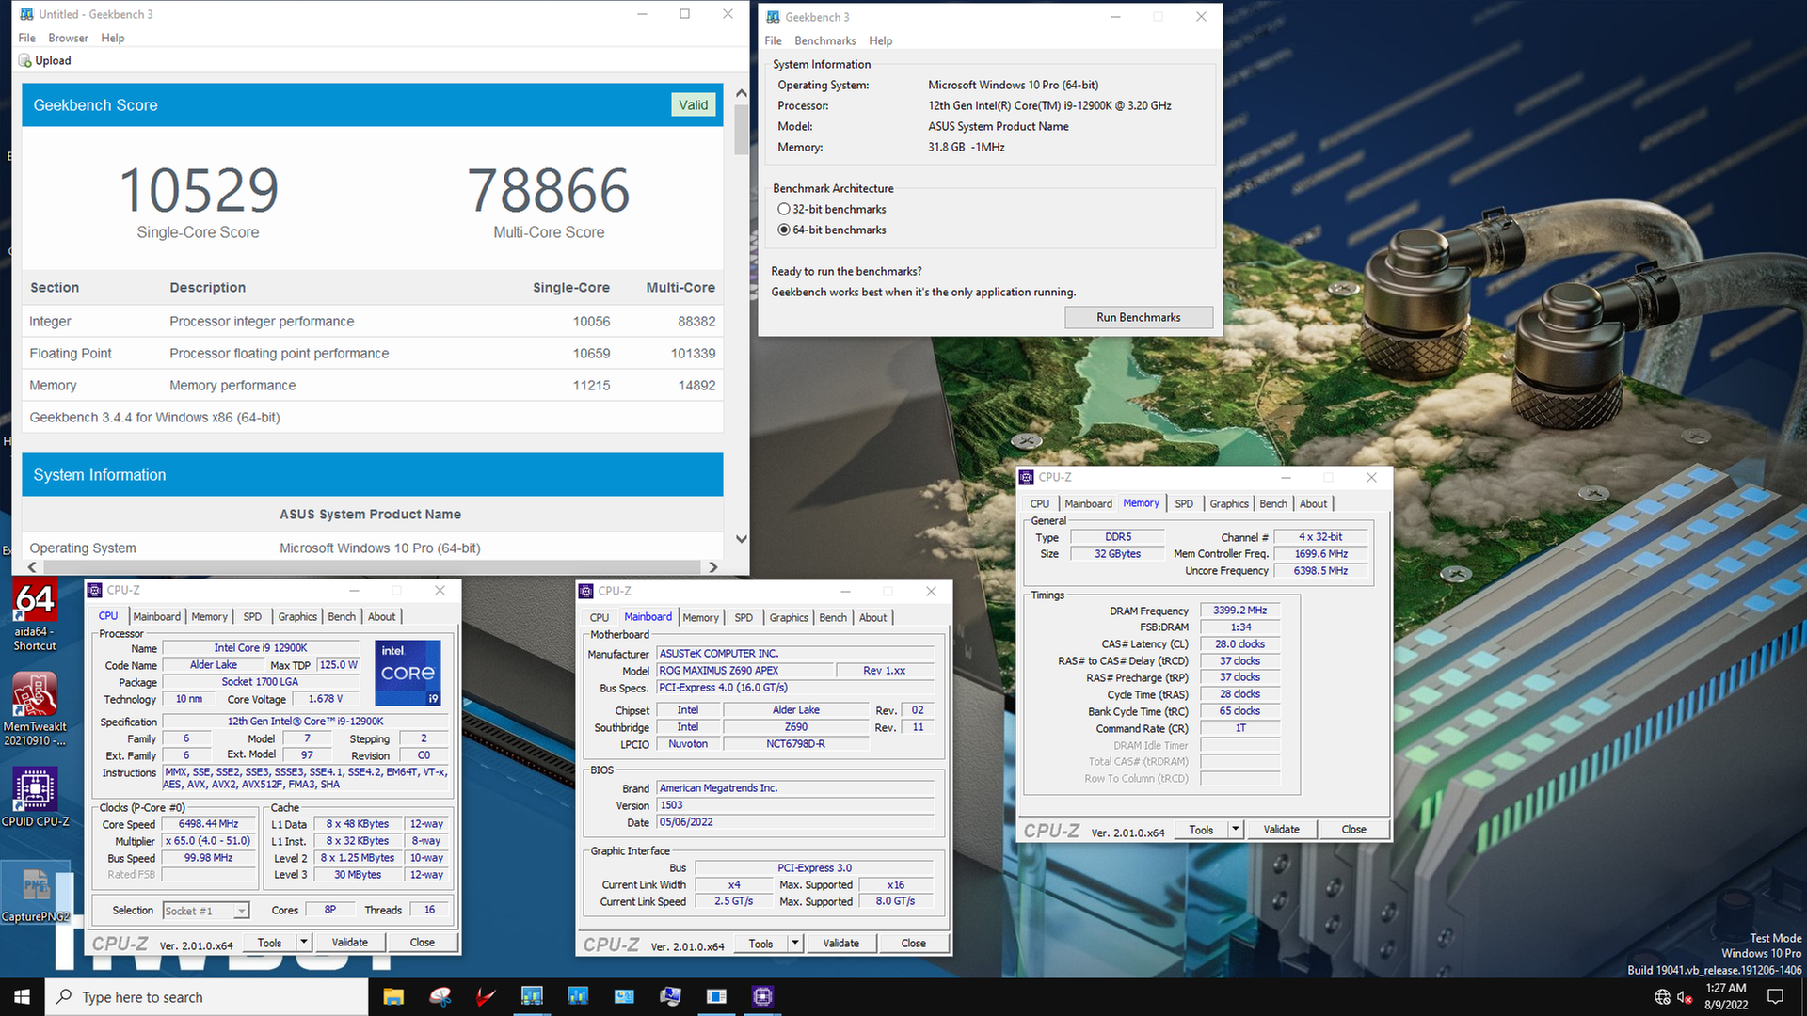Viewport: 1807px width, 1016px height.
Task: Switch to Graphics tab in Intel Core i9 CPU-Z window
Action: 297,616
